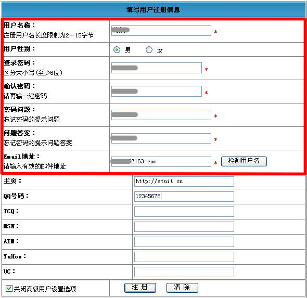Click the empty Yahoo input field
This screenshot has height=298, width=307.
(x=184, y=257)
